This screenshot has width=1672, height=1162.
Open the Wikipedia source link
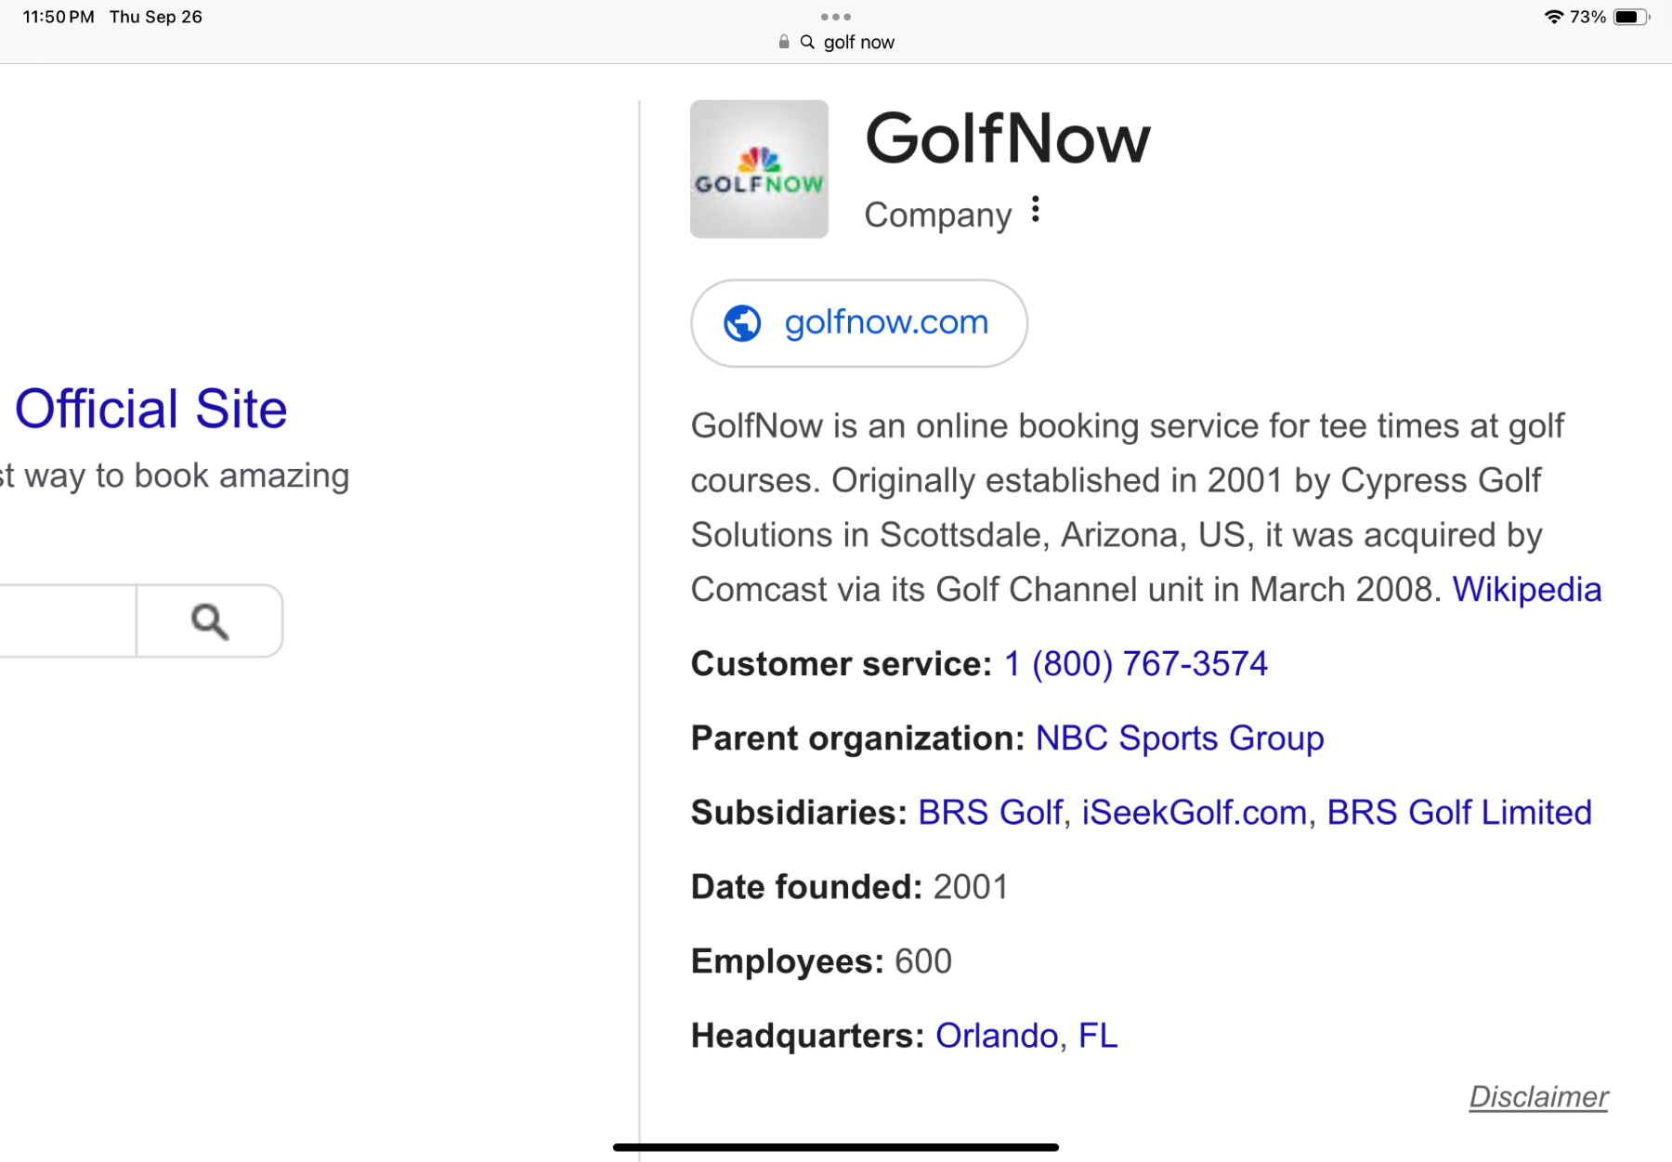coord(1526,590)
